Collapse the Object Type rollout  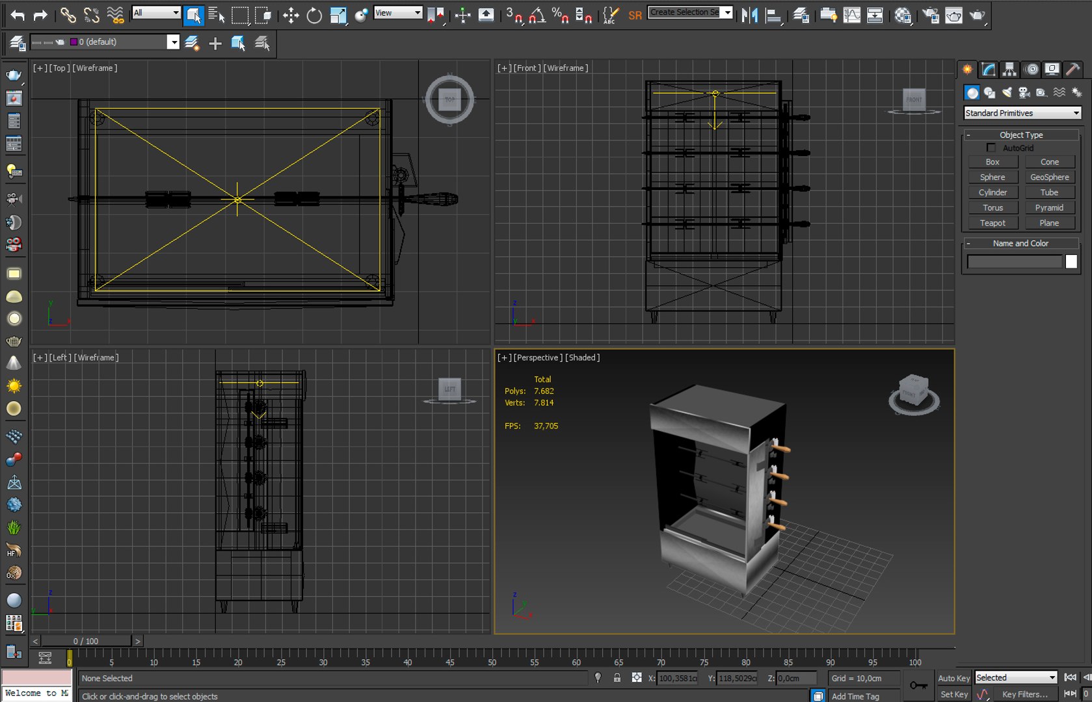(x=1021, y=135)
